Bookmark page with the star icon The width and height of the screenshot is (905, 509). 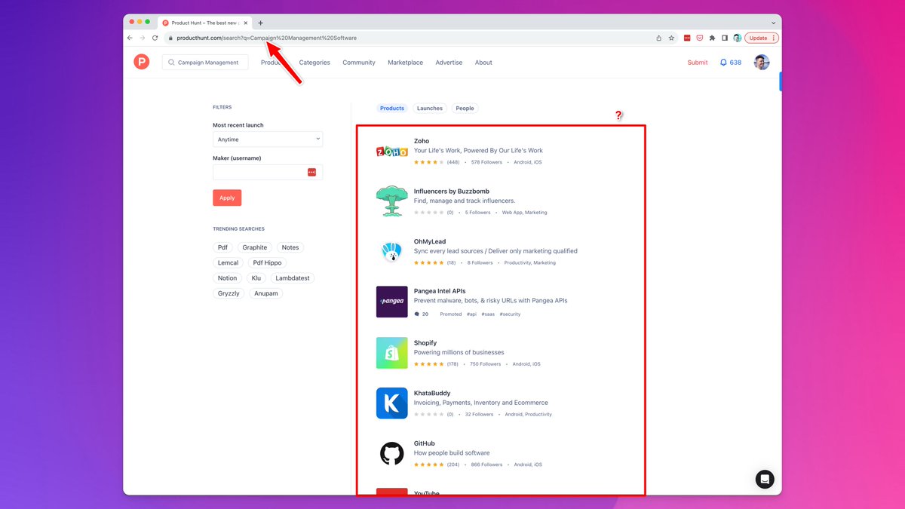(x=671, y=38)
